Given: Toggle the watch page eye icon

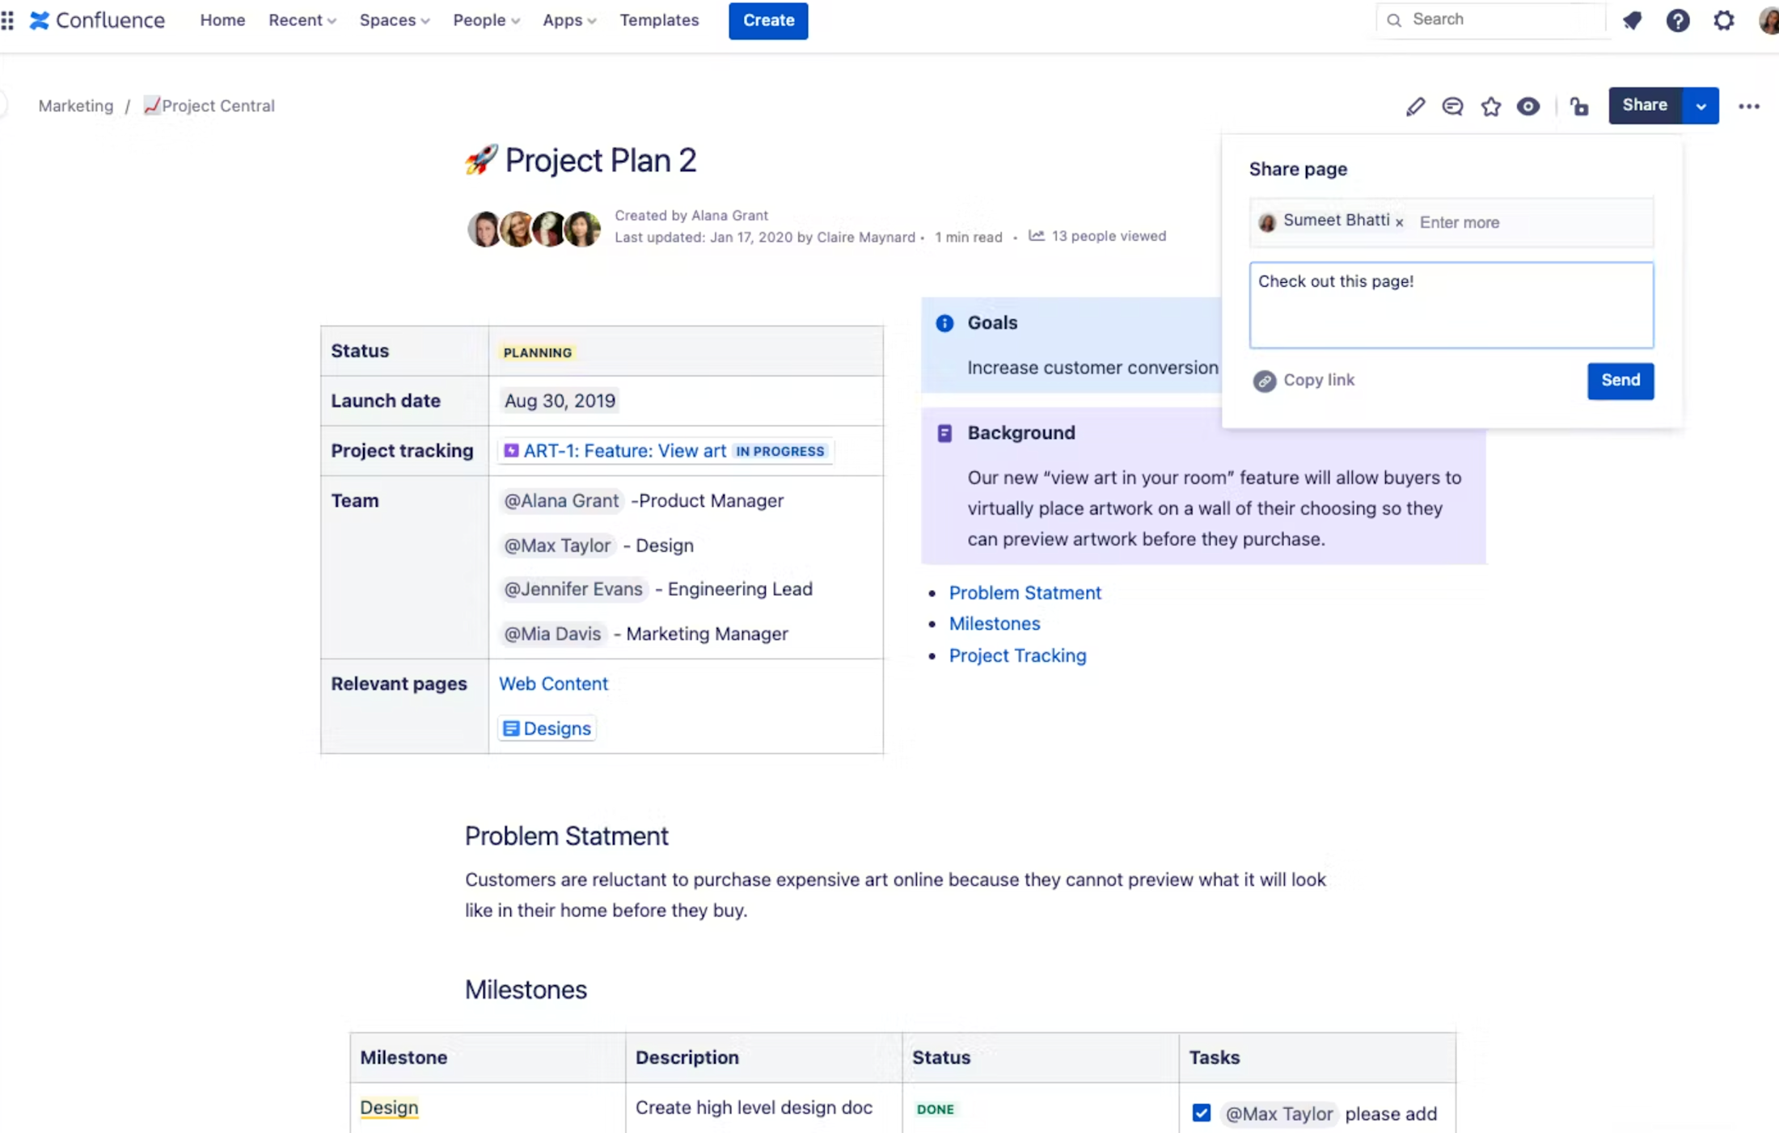Looking at the screenshot, I should coord(1528,106).
